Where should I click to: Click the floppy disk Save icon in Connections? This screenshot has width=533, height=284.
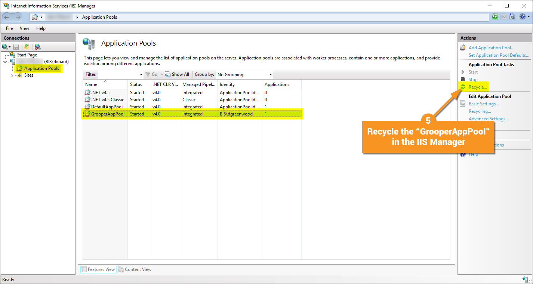pos(16,47)
